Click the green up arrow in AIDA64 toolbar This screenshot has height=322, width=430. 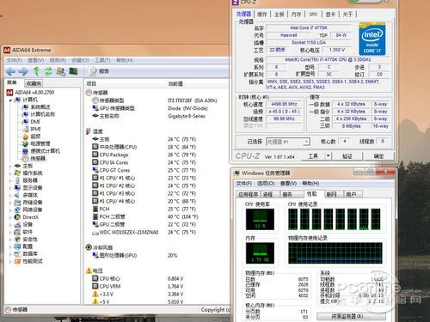pos(36,71)
